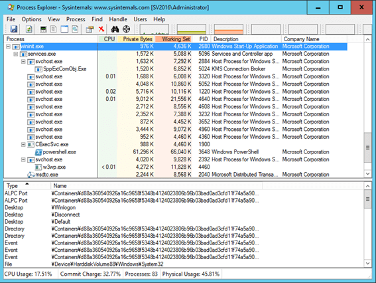The image size is (376, 283).
Task: Sort handles by the Type column header
Action: pos(27,186)
